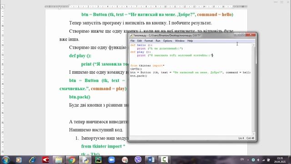Click the green round tray icon

(x=253, y=160)
